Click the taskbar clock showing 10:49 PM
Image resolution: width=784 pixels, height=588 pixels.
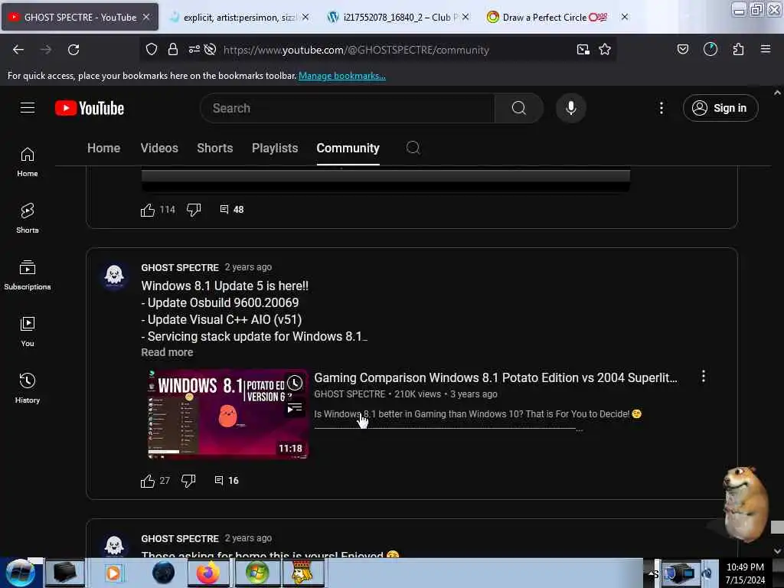click(x=745, y=573)
